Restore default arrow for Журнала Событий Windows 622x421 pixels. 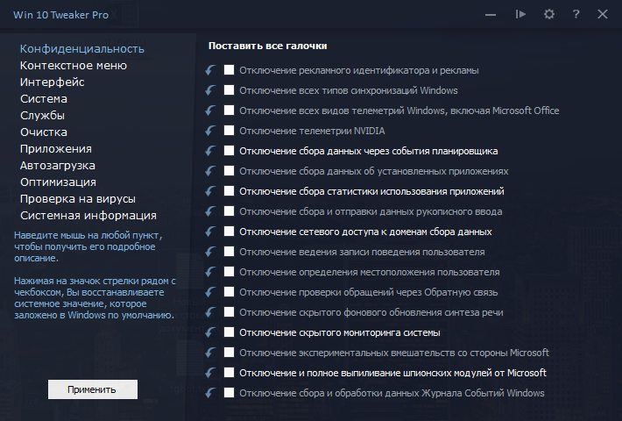click(x=210, y=393)
